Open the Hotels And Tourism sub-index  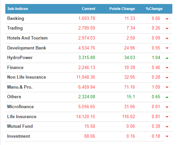click(x=27, y=38)
